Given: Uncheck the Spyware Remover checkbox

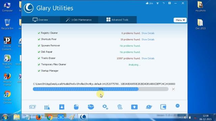Looking at the screenshot, I should (x=39, y=46).
